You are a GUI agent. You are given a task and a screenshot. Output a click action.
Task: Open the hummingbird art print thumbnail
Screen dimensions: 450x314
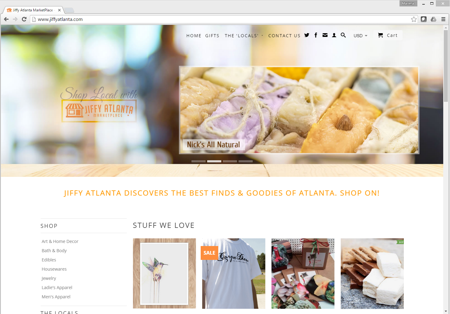[164, 273]
